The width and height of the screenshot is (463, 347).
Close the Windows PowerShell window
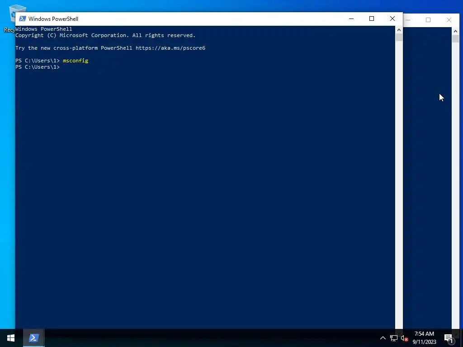(x=392, y=19)
